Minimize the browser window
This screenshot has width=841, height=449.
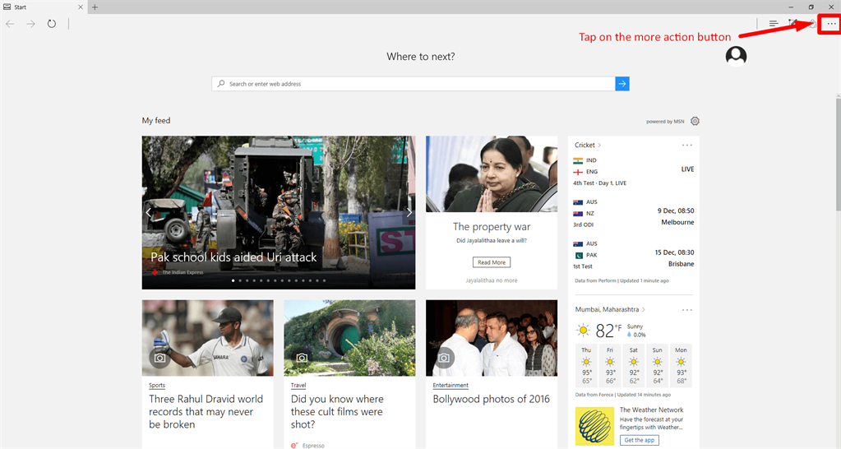click(791, 7)
